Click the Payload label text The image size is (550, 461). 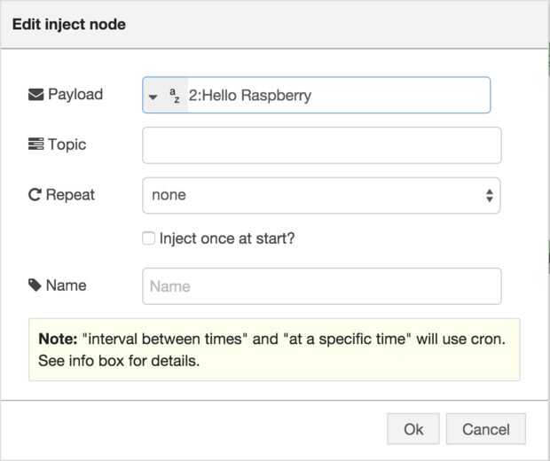75,95
